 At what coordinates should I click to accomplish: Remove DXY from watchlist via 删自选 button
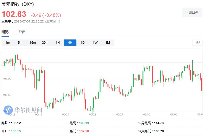(192, 12)
